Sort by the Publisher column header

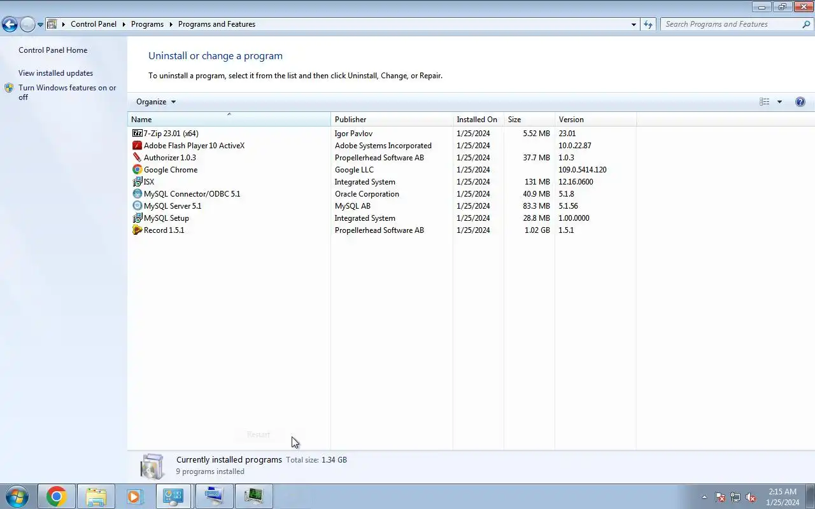click(392, 120)
